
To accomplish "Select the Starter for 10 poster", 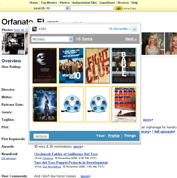I will 71,66.
